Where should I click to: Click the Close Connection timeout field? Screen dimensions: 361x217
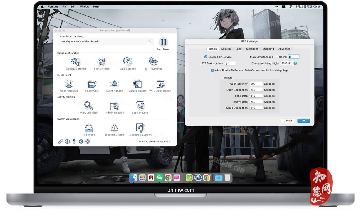[256, 108]
